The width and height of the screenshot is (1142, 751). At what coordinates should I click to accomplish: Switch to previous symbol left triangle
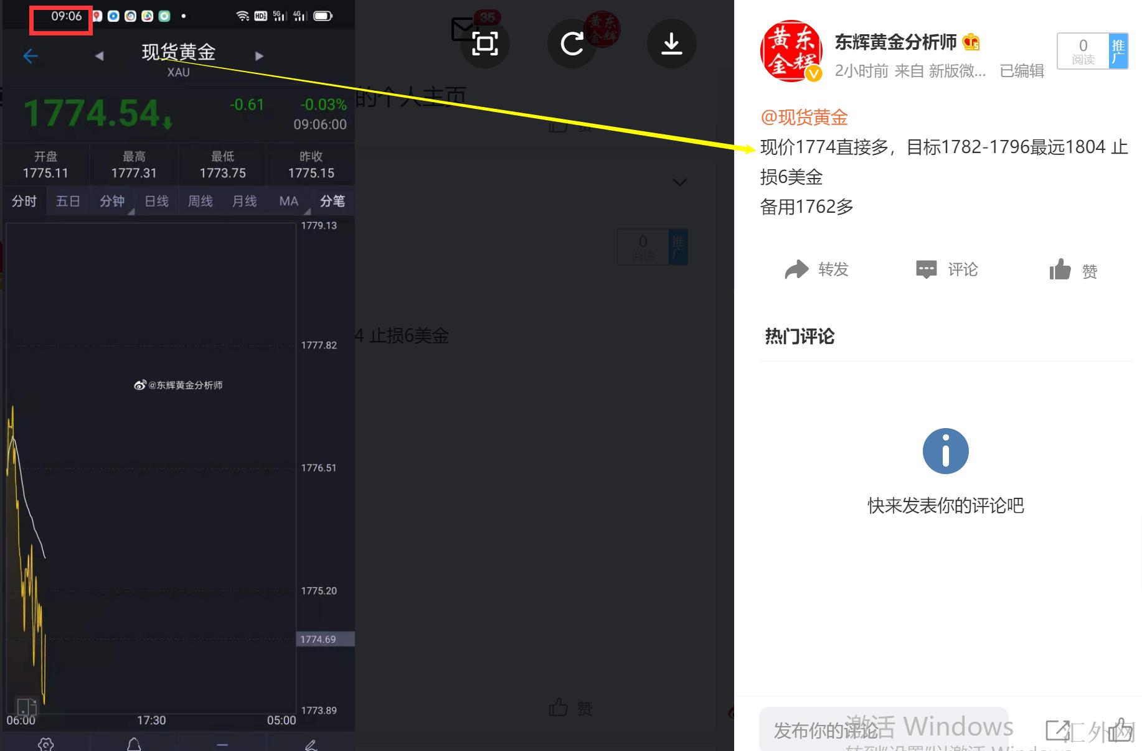coord(99,56)
